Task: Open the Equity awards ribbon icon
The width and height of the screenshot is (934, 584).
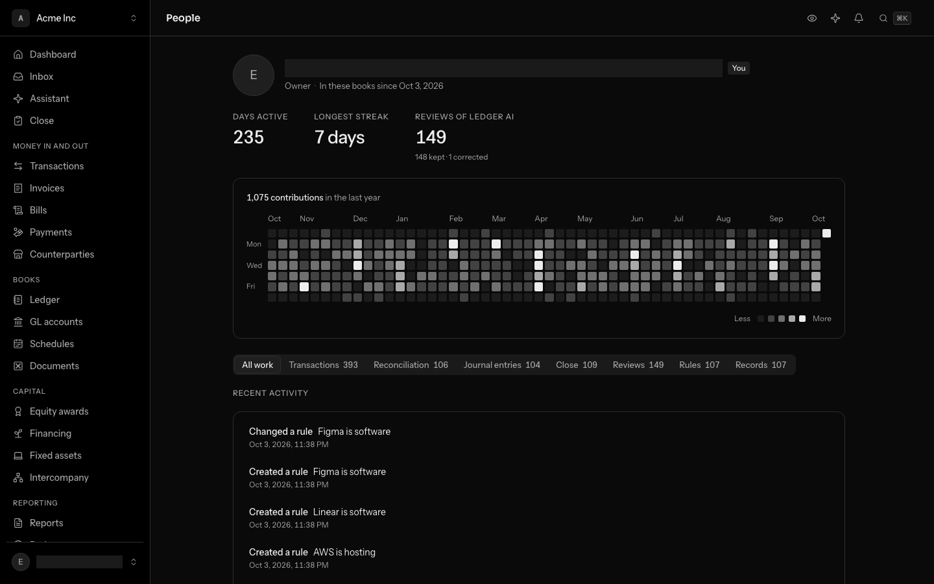Action: 18,411
